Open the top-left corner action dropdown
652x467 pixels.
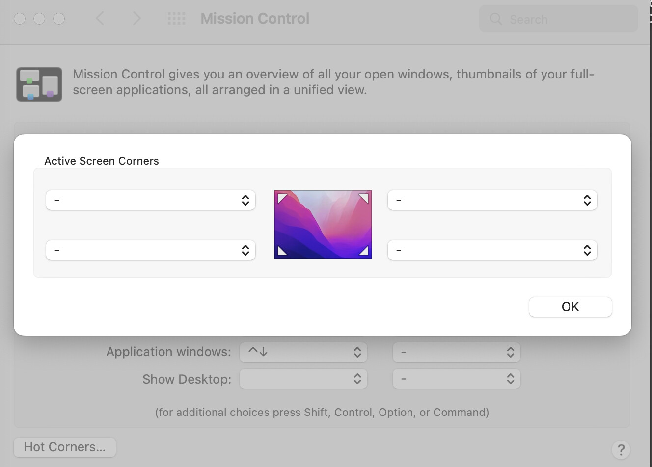[x=151, y=200]
